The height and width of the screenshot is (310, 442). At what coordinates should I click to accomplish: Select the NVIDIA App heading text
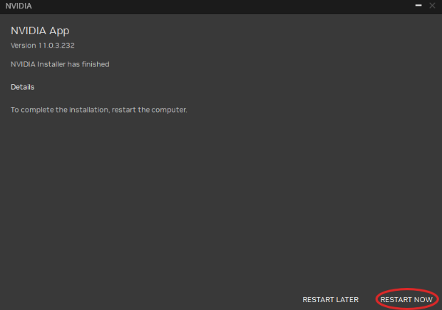(40, 31)
